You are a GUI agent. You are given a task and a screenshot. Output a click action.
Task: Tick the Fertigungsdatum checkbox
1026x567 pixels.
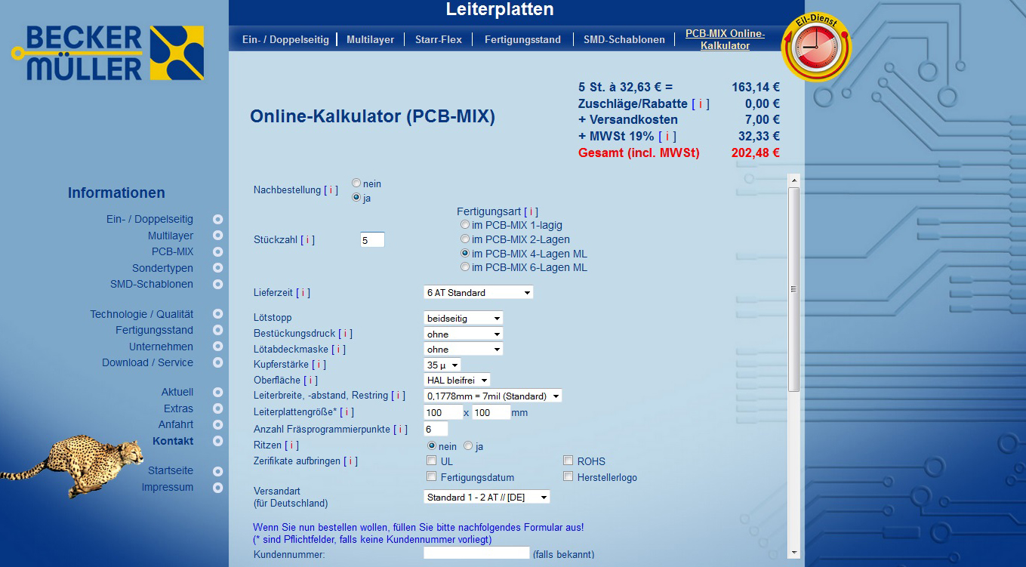[432, 476]
